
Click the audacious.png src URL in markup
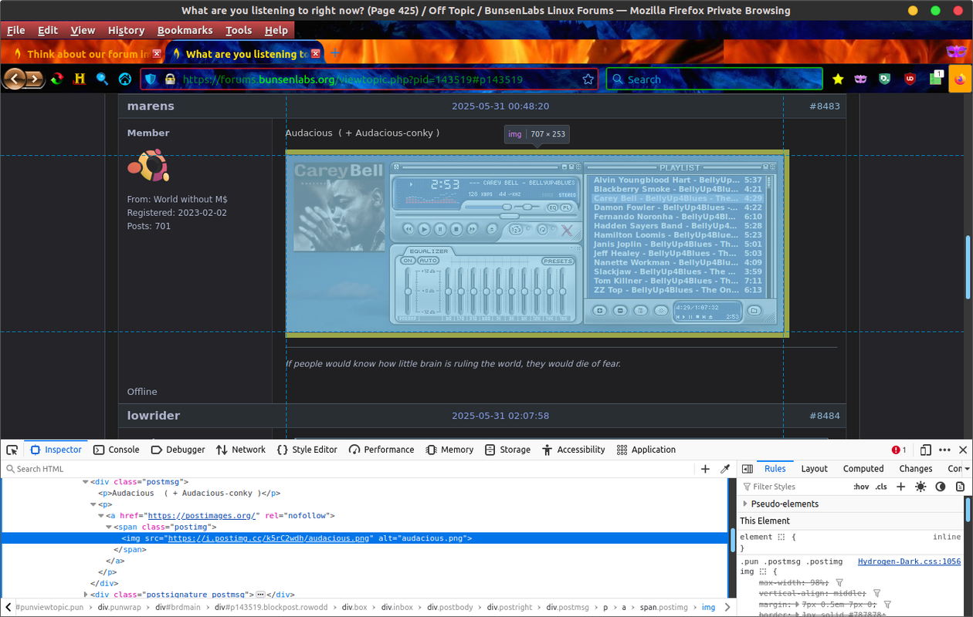pos(269,538)
